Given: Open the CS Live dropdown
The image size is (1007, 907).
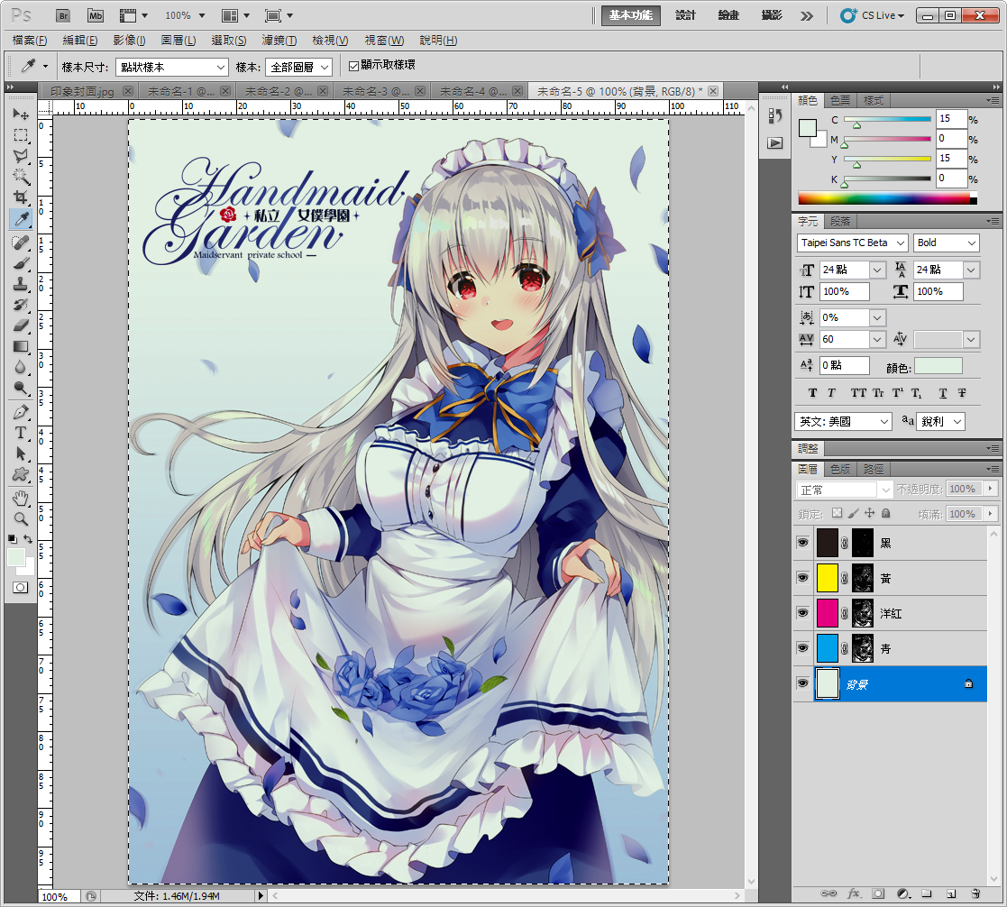Looking at the screenshot, I should [x=872, y=15].
